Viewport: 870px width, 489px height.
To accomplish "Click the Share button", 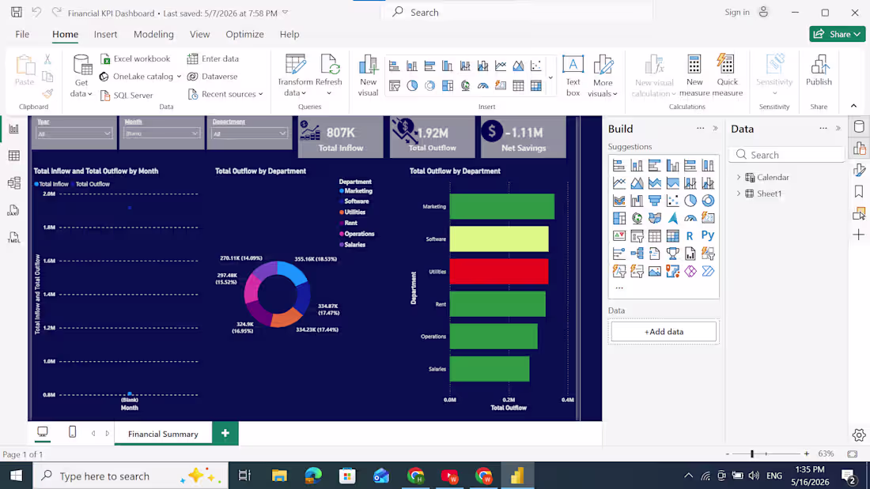I will (x=838, y=34).
